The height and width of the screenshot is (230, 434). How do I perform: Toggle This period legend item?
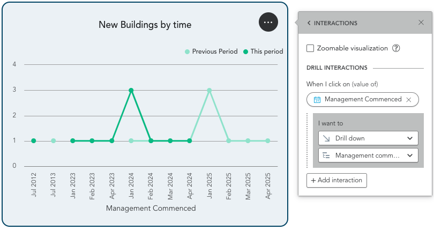click(x=263, y=51)
